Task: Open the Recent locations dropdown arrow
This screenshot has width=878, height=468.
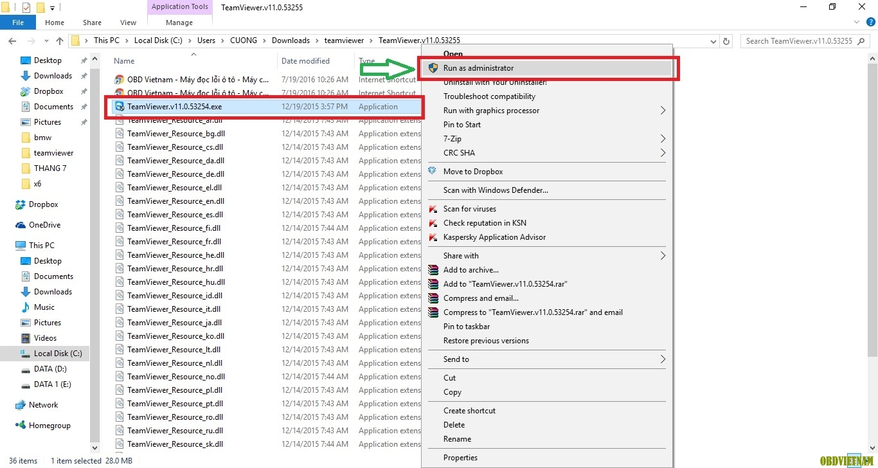Action: (45, 41)
